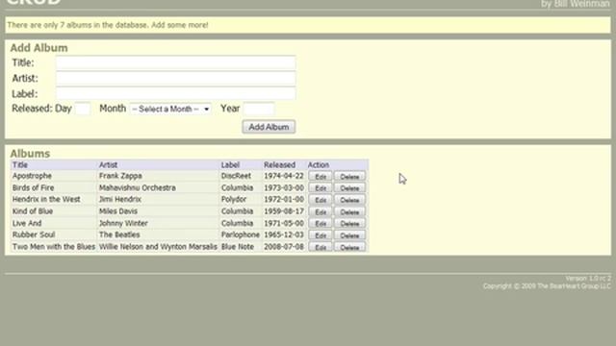This screenshot has width=616, height=346.
Task: Delete the Rubber Soul album
Action: [349, 235]
